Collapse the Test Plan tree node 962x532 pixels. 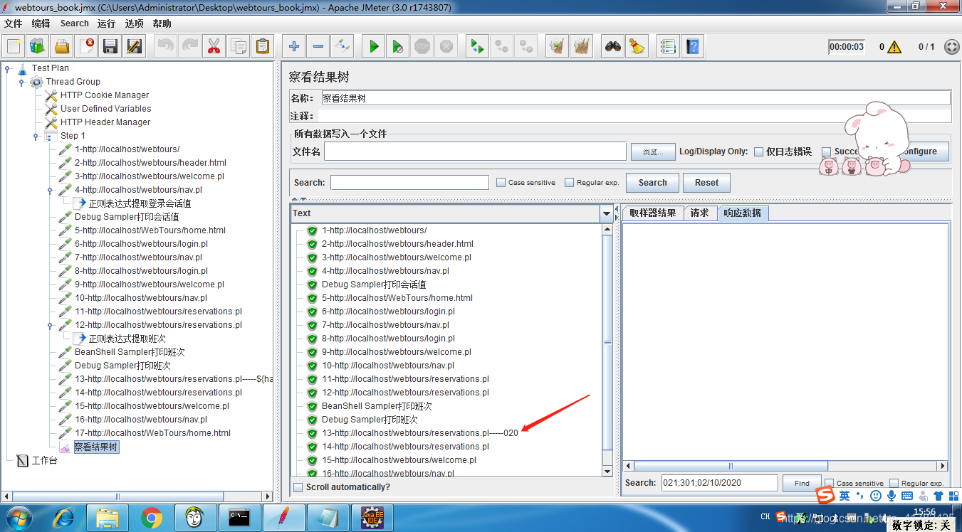tap(8, 68)
